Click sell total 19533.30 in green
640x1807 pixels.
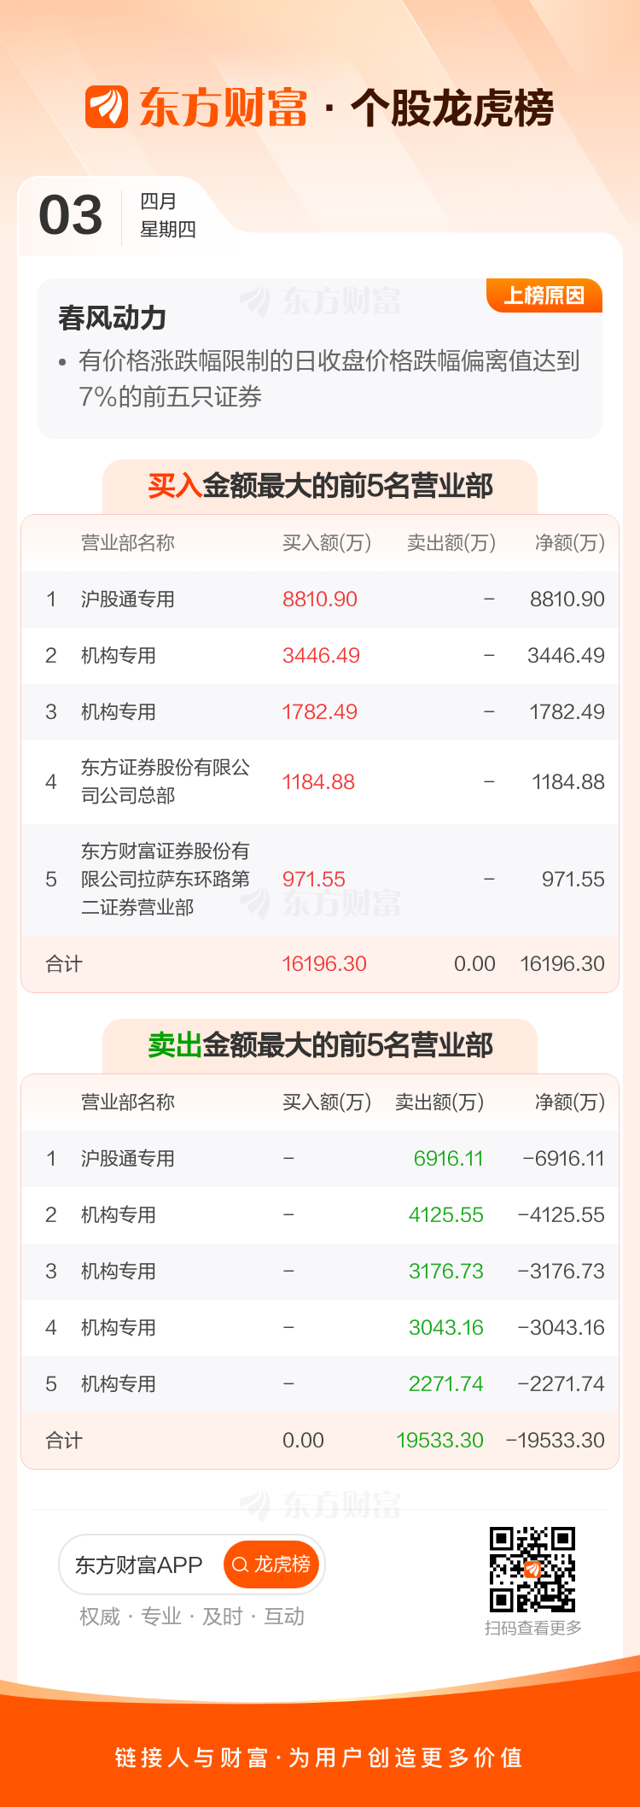tap(439, 1441)
